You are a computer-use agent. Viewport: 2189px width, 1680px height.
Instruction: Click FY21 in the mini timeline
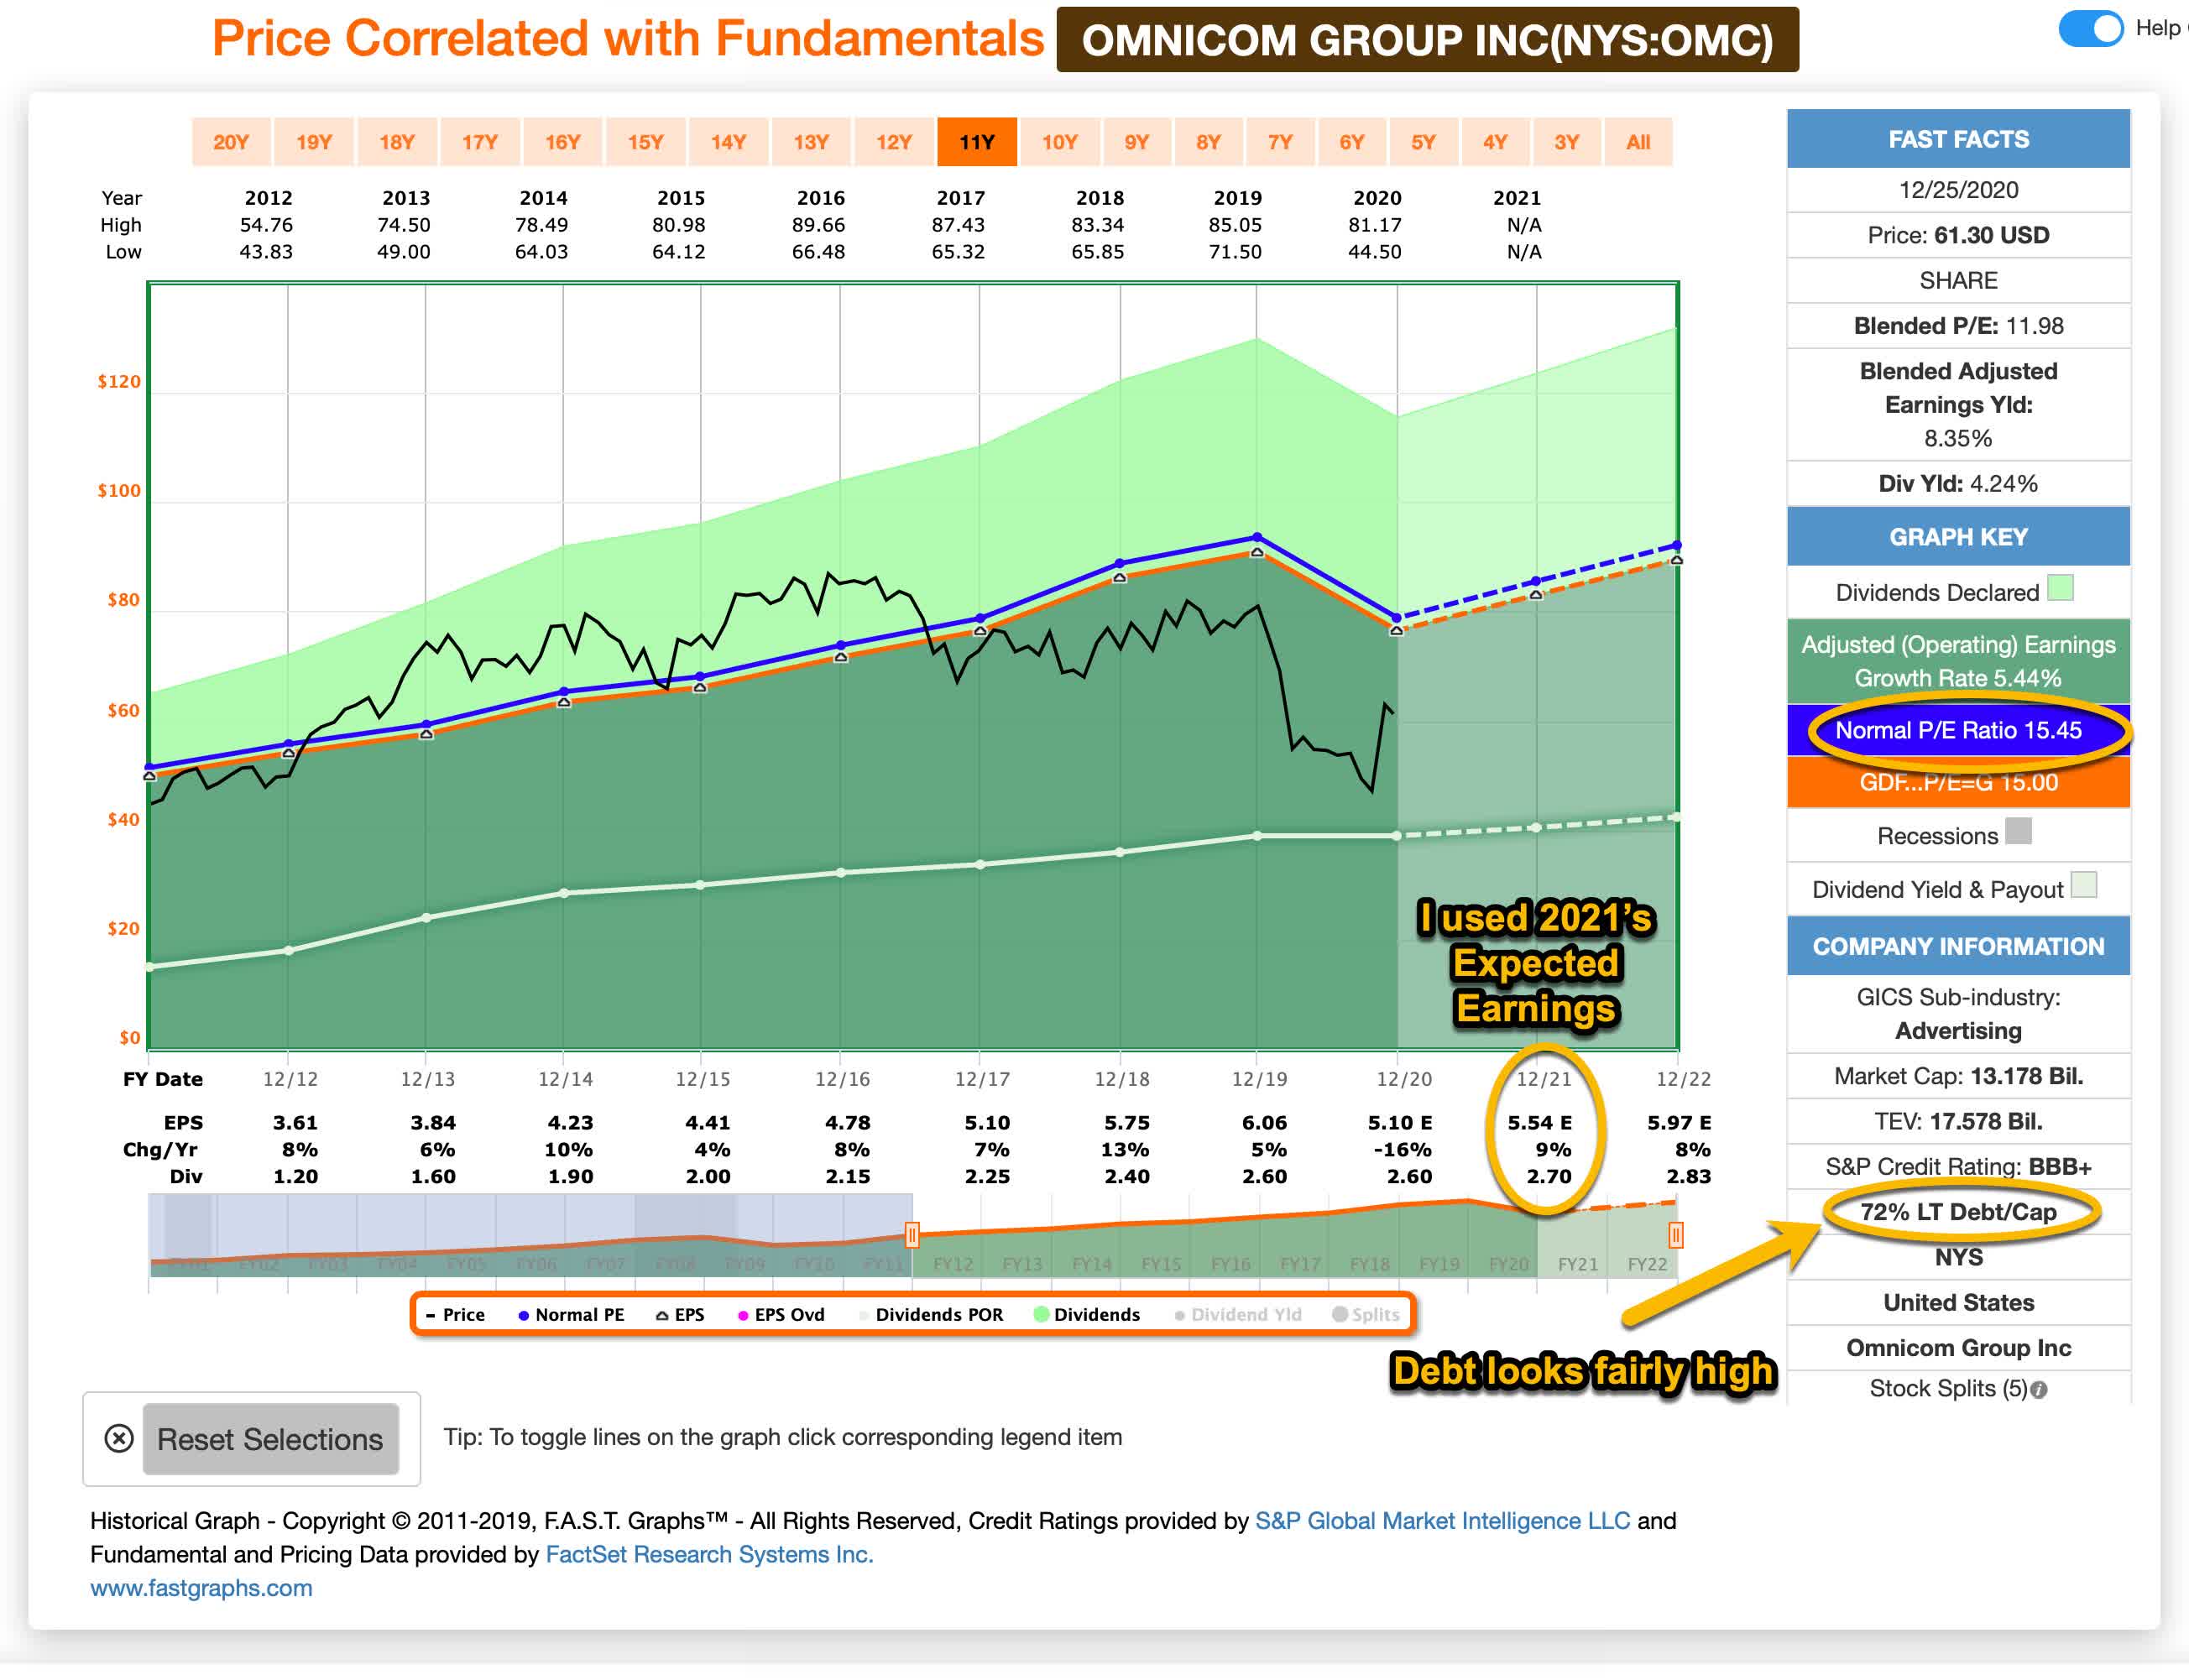tap(1578, 1265)
